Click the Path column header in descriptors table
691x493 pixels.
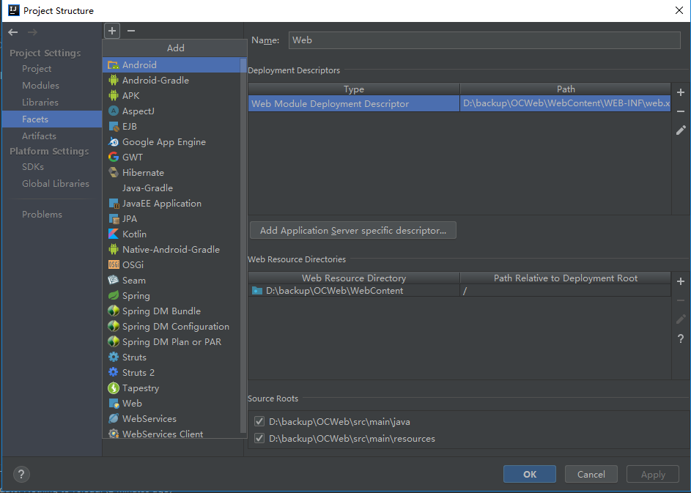pos(566,89)
